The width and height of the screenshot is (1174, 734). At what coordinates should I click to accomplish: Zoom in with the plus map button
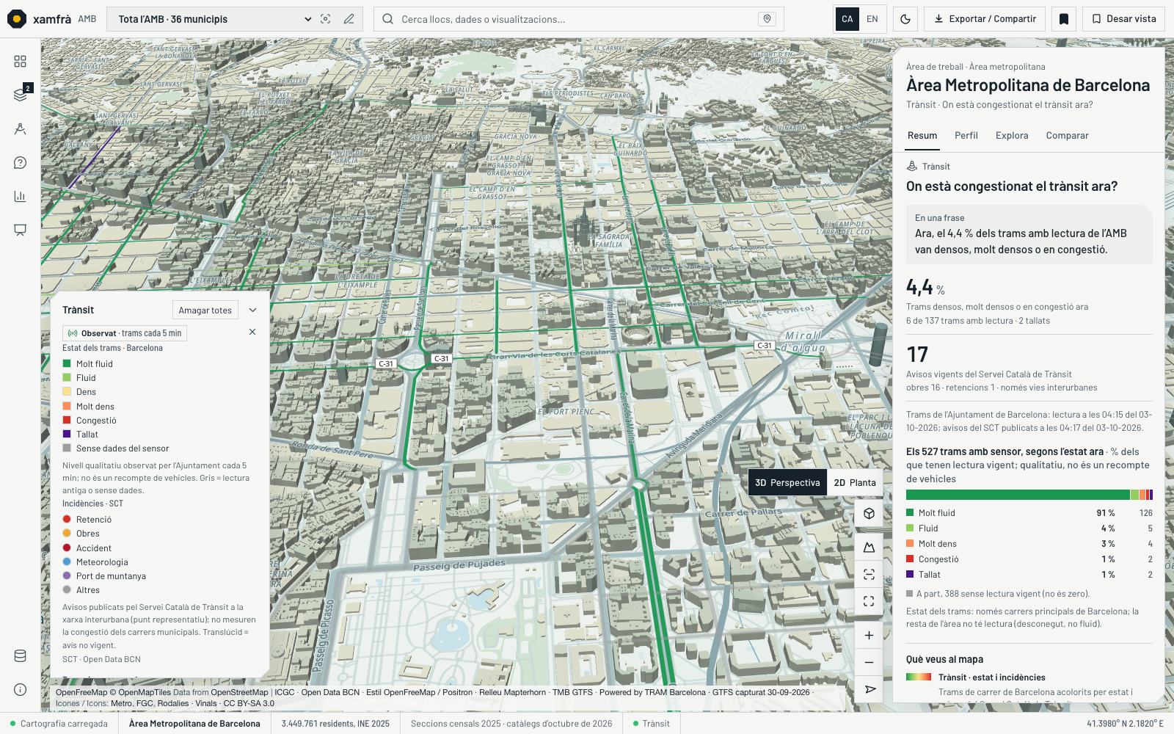[x=869, y=636]
